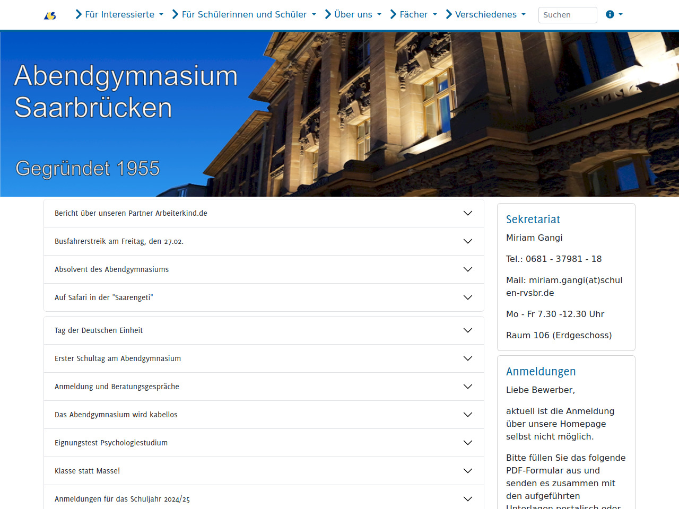Expand Erster Schultag am Abendgymnasium
Viewport: 679px width, 509px height.
click(x=263, y=358)
